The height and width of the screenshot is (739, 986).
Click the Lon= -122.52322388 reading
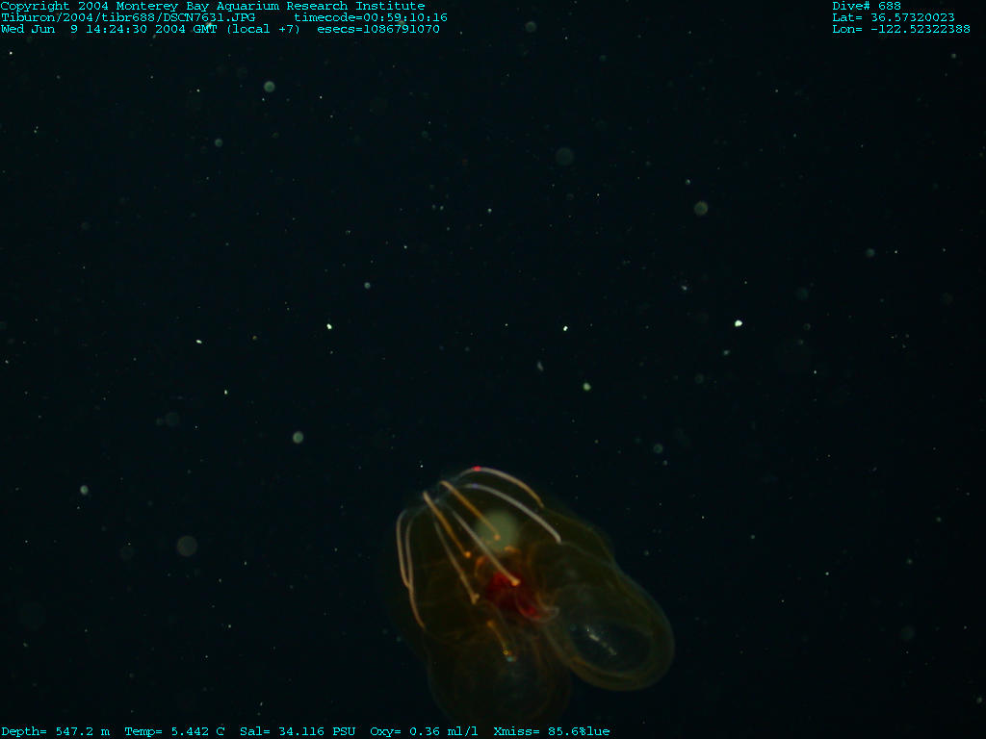click(901, 29)
